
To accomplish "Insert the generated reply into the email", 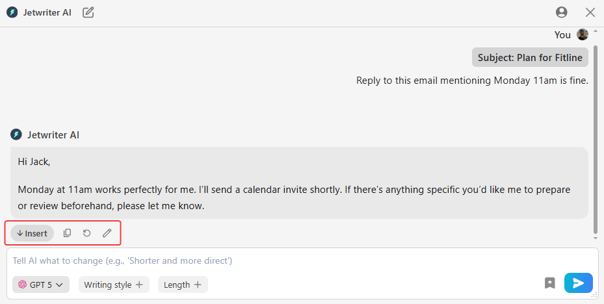I will [32, 233].
